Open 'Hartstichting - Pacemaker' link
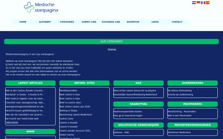223x139 pixels. (182, 112)
